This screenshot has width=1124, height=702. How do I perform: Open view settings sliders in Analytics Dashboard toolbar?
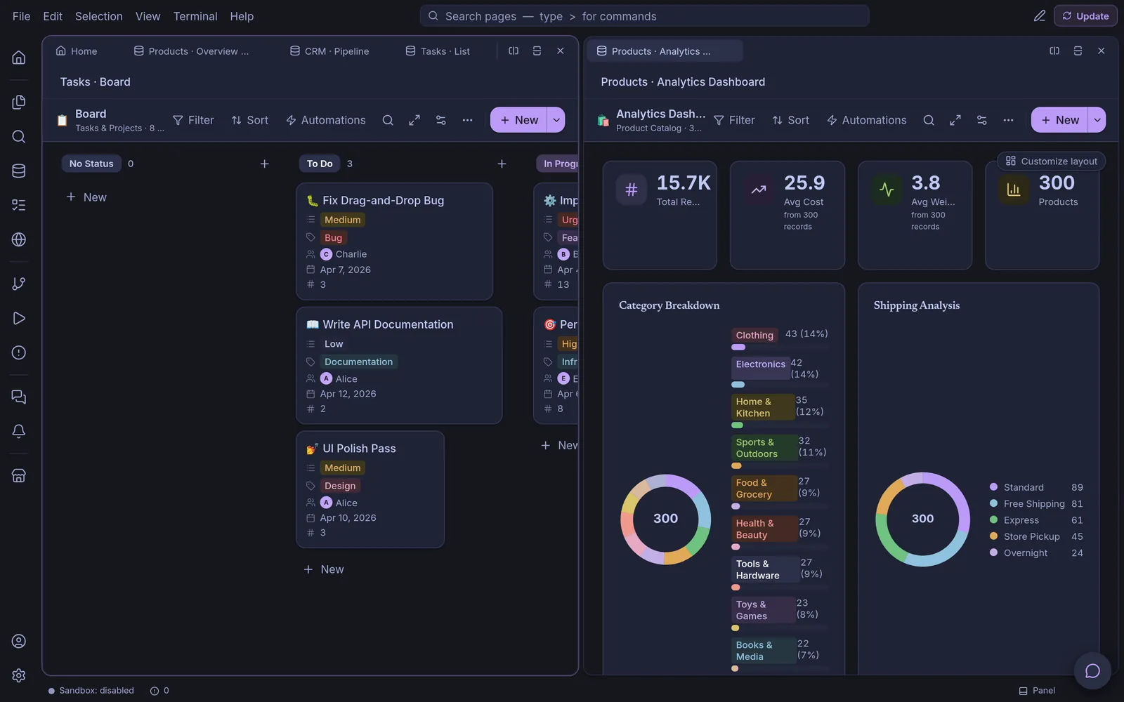[x=982, y=120]
